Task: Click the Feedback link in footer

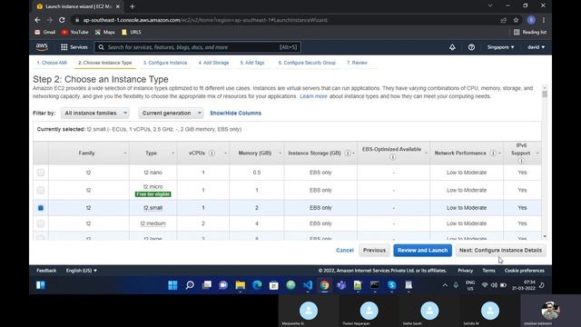Action: [46, 271]
